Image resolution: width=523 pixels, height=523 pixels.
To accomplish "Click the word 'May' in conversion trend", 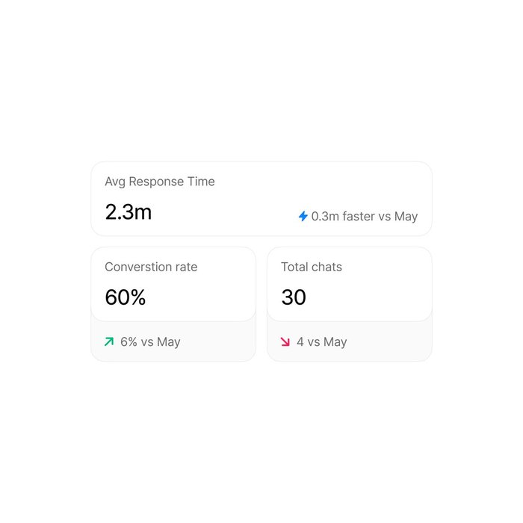I will 169,341.
